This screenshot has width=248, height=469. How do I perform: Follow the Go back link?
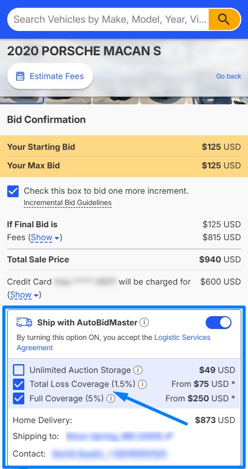click(228, 76)
